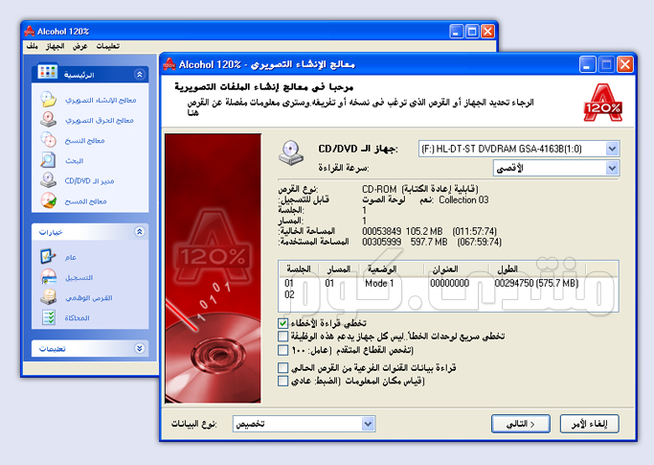Screen dimensions: 654x465
Task: Open the الجهاز (Device) menu
Action: coord(55,45)
